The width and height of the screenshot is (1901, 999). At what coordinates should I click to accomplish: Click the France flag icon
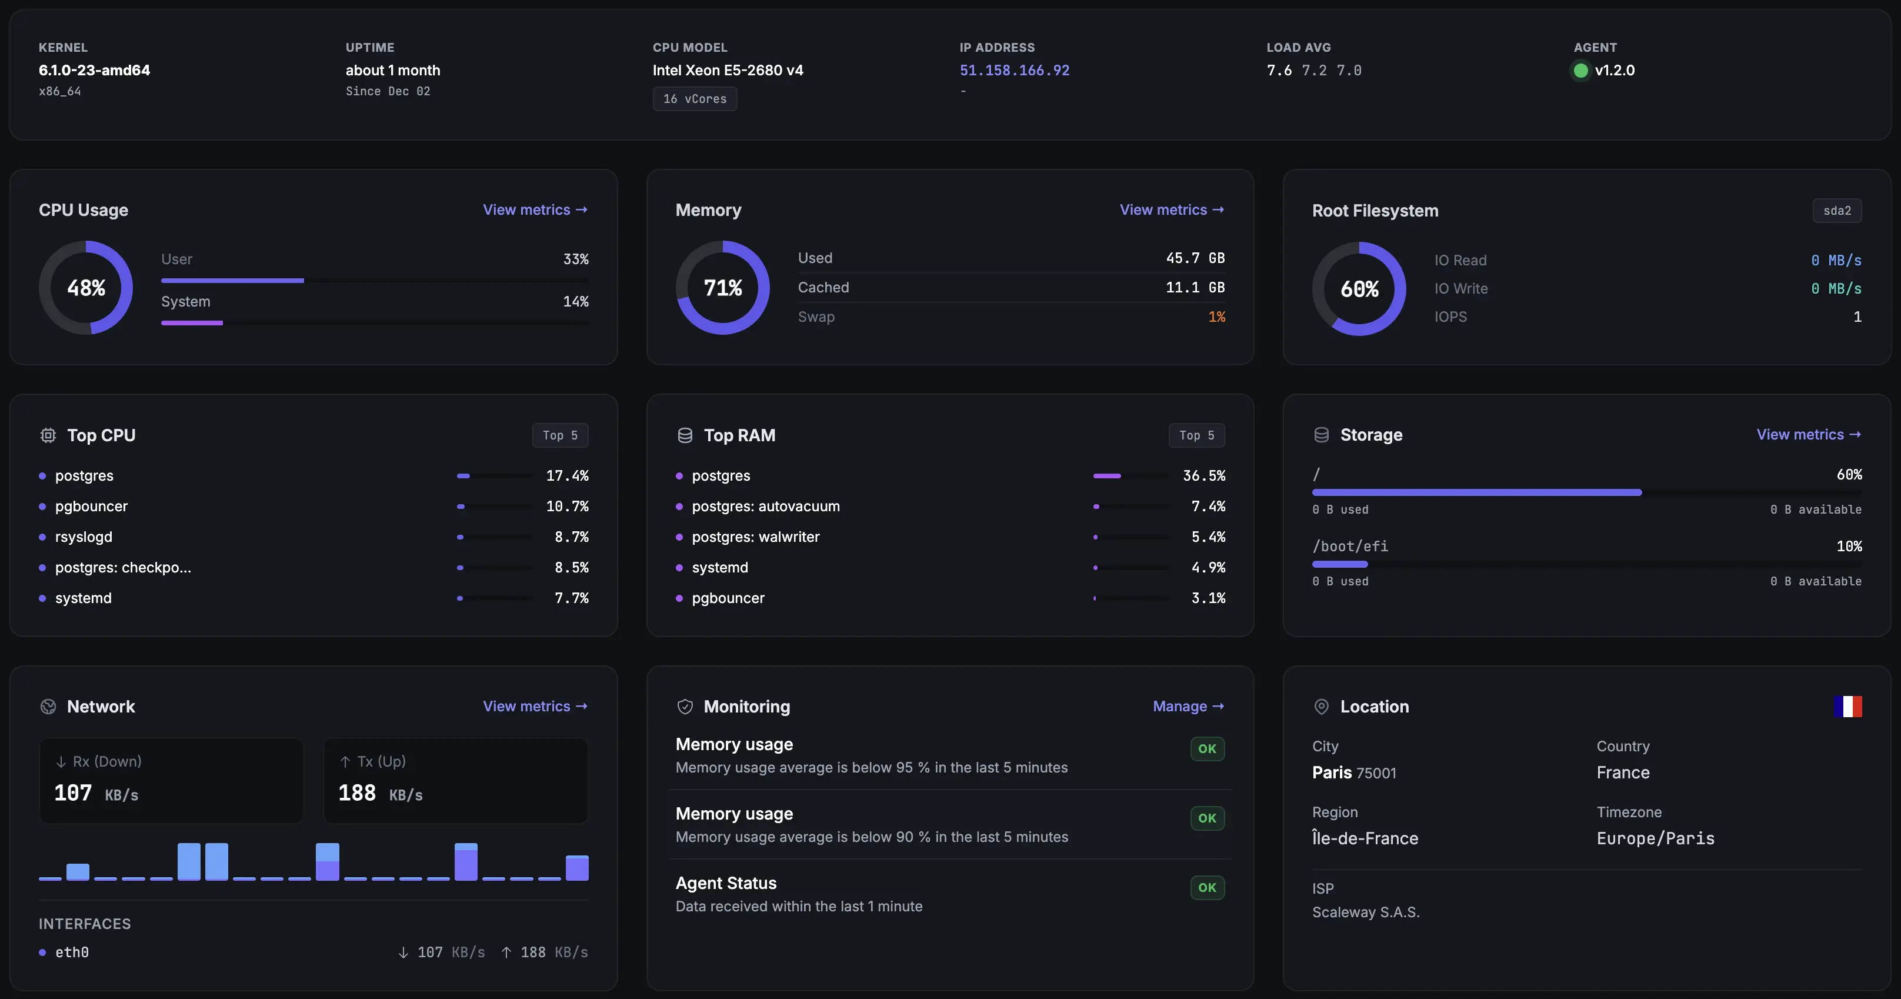[x=1848, y=706]
